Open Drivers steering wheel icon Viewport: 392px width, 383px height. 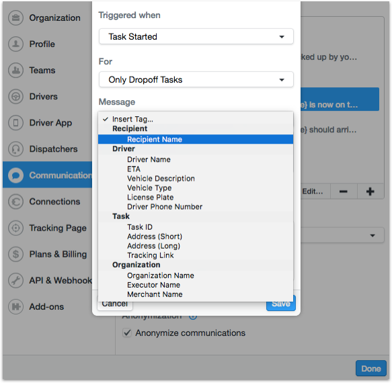point(15,97)
